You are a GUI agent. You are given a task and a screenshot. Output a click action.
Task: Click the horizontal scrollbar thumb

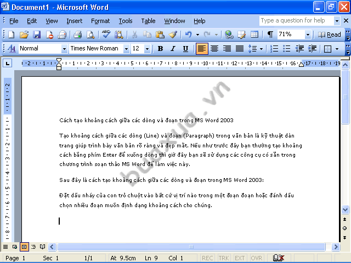tap(191, 247)
